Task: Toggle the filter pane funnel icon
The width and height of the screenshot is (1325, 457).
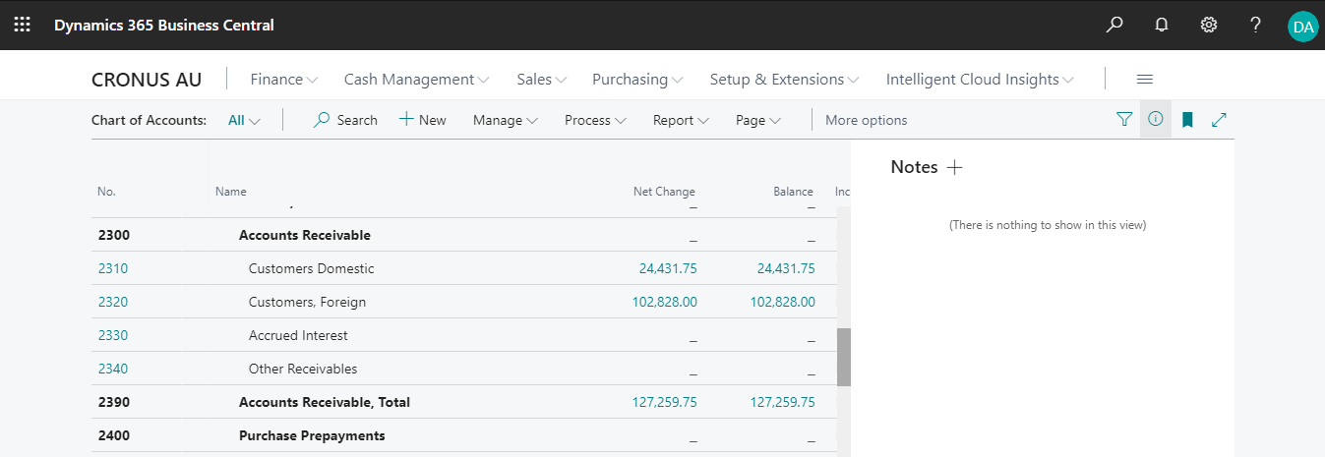Action: (x=1124, y=120)
